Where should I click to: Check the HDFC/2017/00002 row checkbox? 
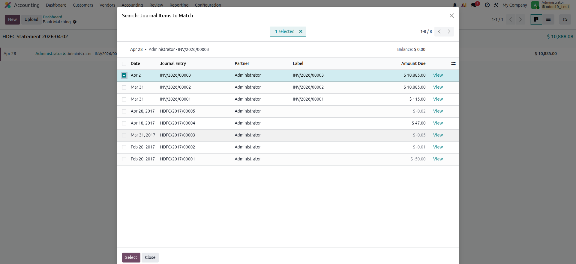(x=124, y=147)
